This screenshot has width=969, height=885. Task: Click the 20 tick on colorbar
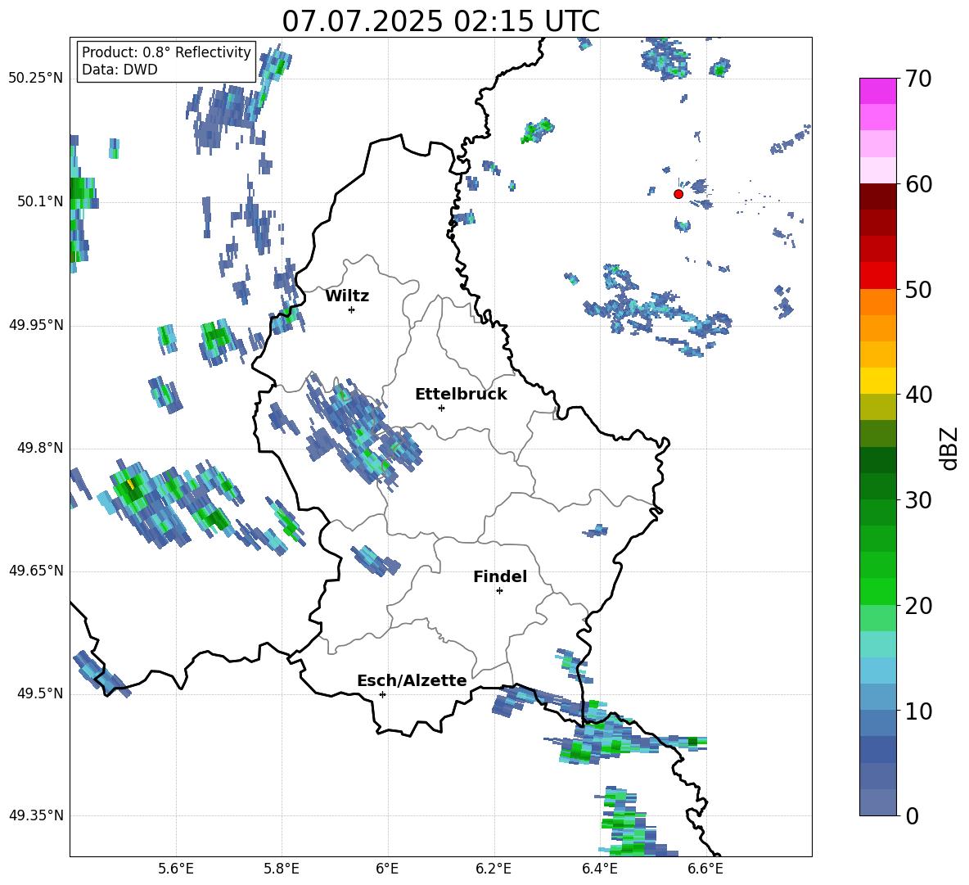[918, 606]
